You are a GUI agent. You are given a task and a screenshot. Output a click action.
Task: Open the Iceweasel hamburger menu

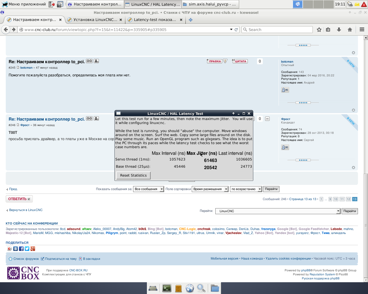pos(362,30)
